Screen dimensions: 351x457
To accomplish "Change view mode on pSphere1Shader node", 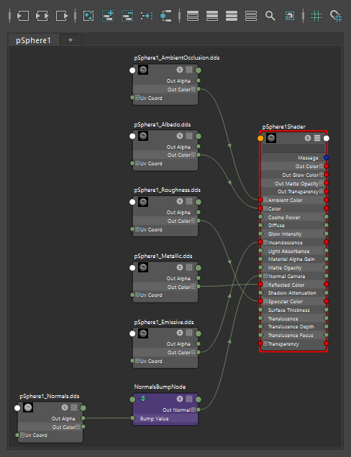I will 317,138.
